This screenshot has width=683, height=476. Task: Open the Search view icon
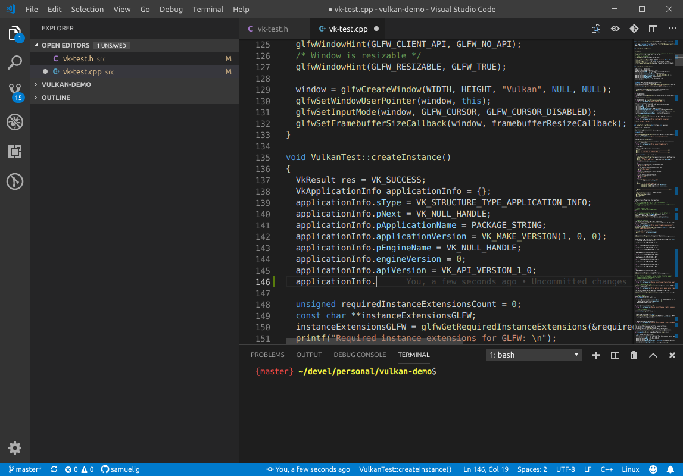15,62
